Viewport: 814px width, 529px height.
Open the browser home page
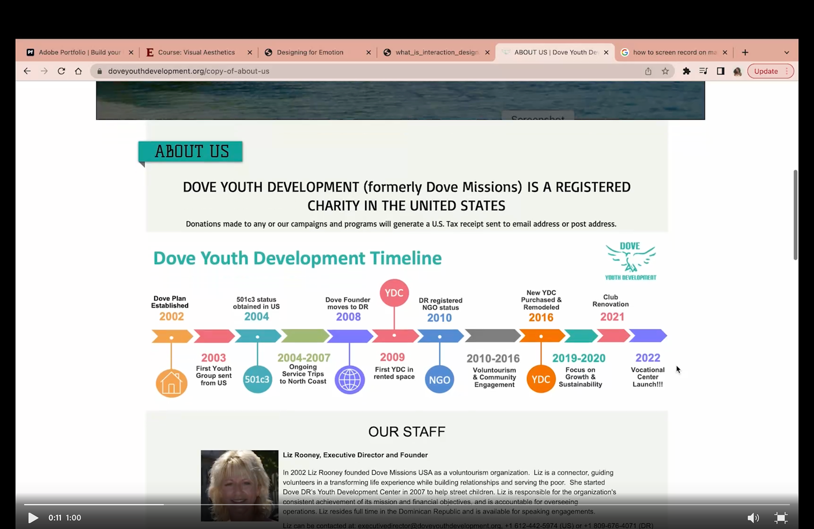78,71
